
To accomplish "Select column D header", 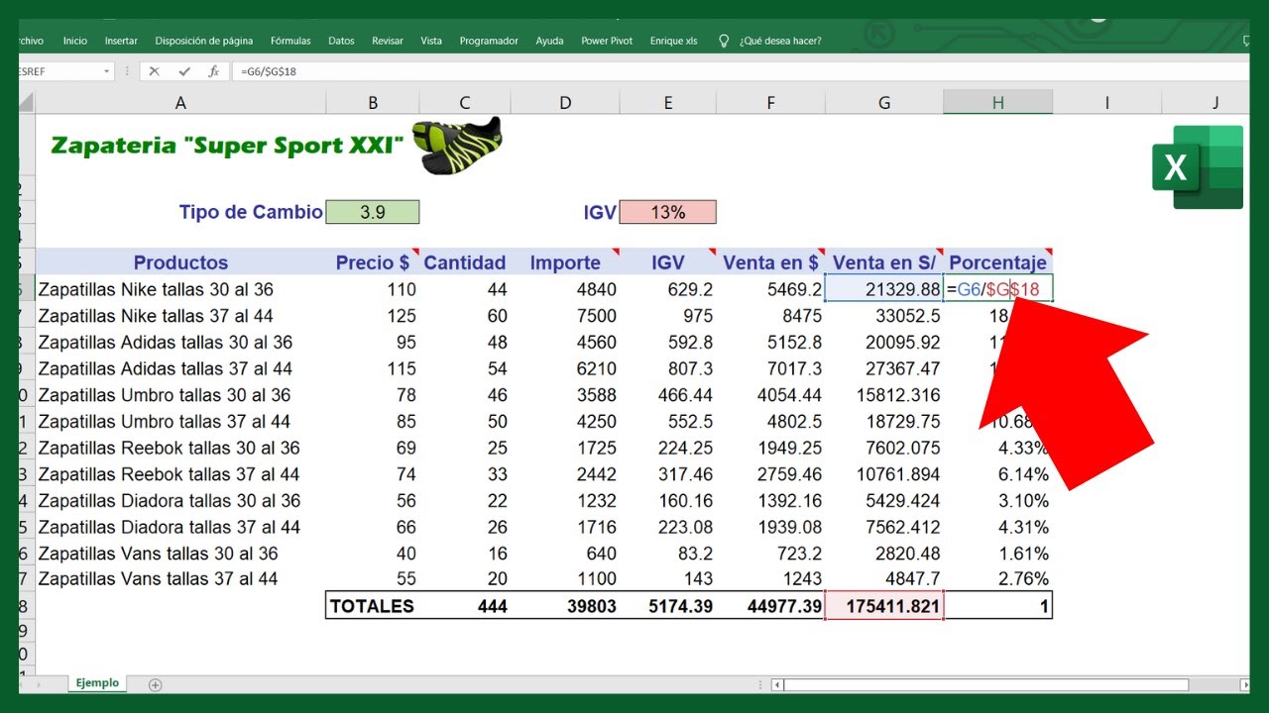I will click(565, 102).
